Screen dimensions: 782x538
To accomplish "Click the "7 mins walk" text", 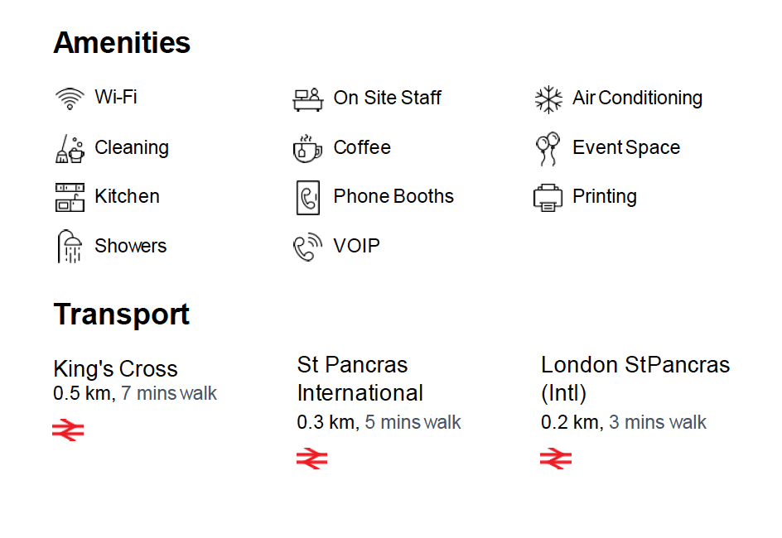I will 169,393.
